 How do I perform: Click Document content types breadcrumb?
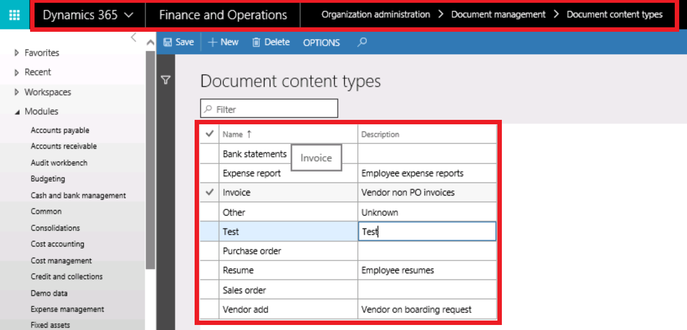click(615, 15)
